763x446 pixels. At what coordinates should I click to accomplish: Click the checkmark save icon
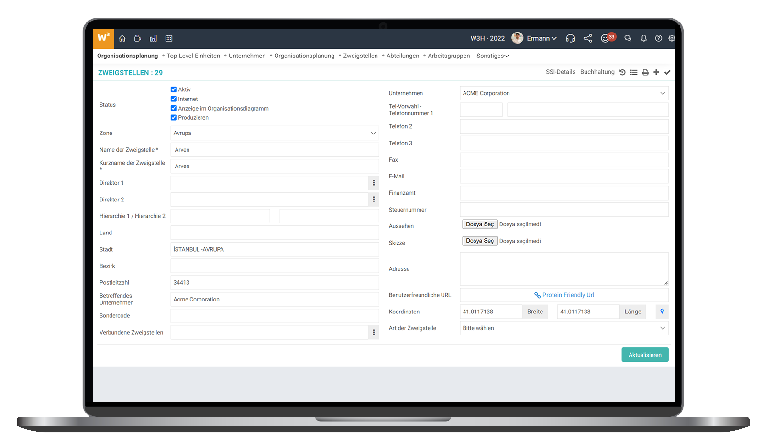coord(667,72)
